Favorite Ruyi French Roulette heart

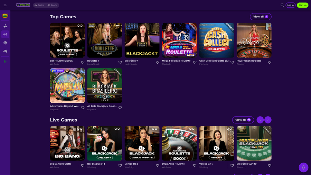pos(270,62)
